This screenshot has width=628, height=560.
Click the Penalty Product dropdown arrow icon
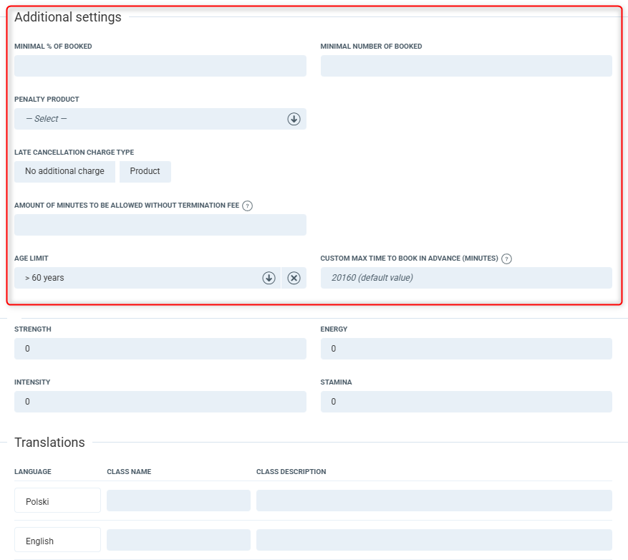tap(294, 119)
